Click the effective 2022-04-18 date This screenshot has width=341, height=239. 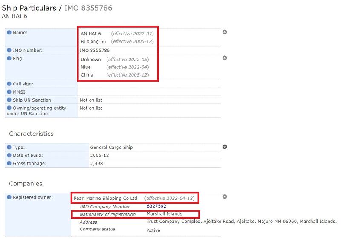169,198
